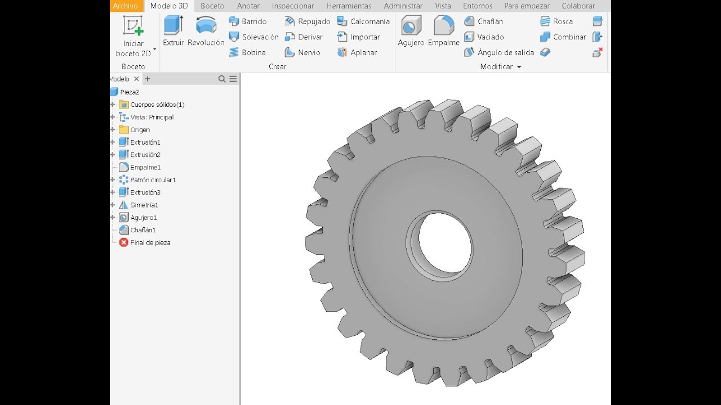The height and width of the screenshot is (405, 721).
Task: Expand the Origen folder node
Action: tap(113, 129)
